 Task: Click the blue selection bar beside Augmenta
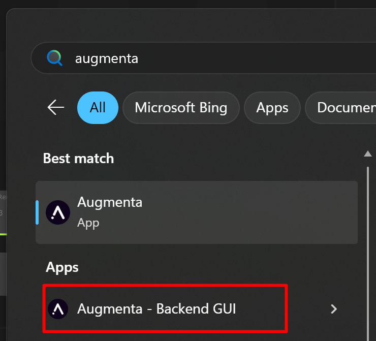(x=37, y=212)
